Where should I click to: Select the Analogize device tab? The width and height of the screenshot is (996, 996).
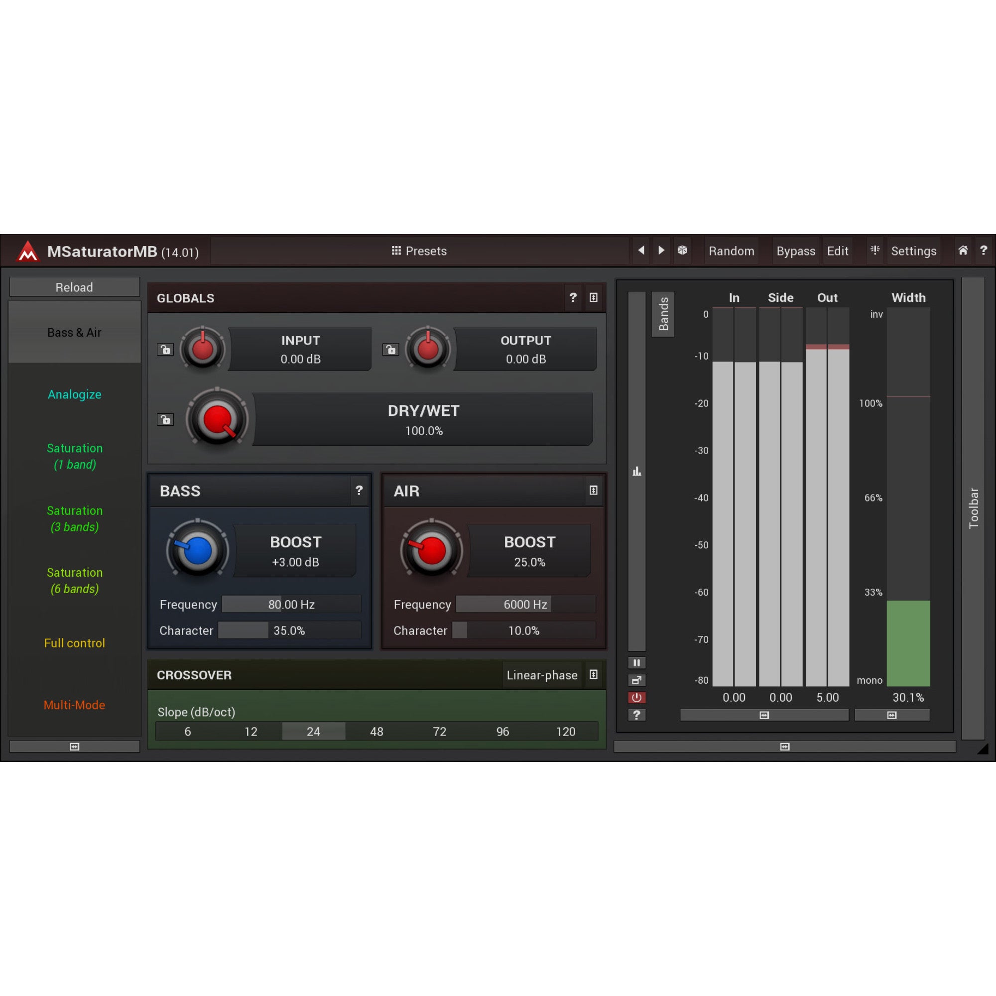[75, 394]
